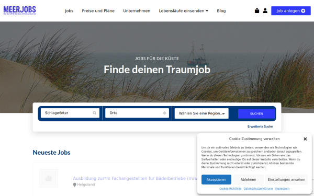
Task: Open the company logo placeholder thumbnail
Action: point(49,178)
